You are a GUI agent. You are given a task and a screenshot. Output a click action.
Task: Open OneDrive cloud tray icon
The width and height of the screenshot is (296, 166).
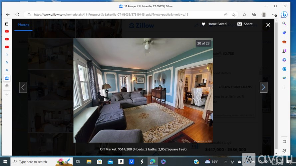point(239,162)
